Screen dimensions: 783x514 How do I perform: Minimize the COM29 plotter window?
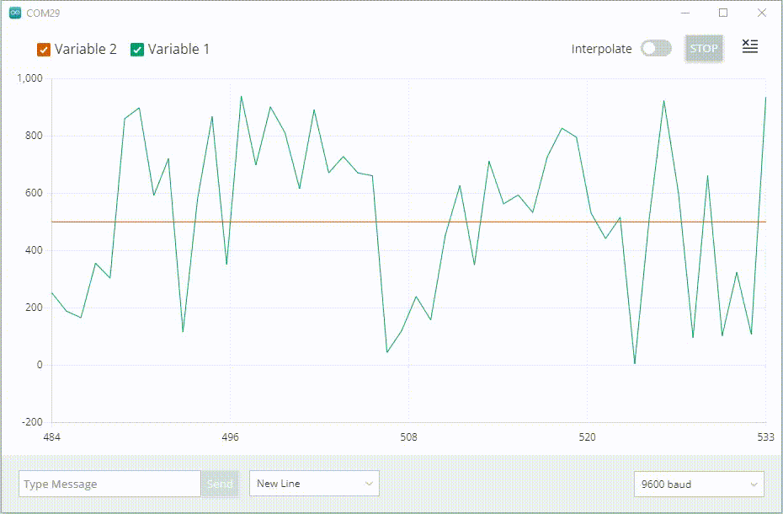684,13
